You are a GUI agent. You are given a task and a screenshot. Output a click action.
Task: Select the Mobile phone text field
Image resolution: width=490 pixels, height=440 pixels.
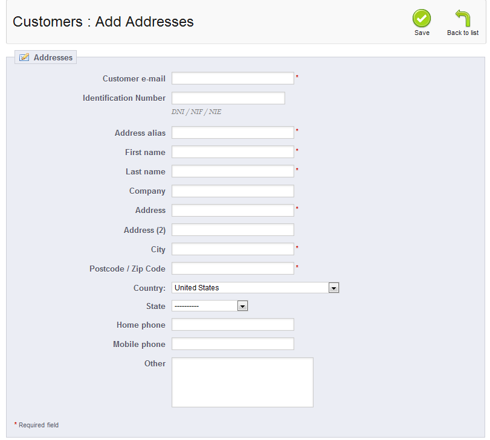(233, 344)
